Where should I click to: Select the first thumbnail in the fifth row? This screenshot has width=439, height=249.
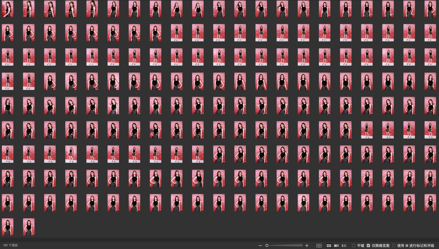pos(7,106)
